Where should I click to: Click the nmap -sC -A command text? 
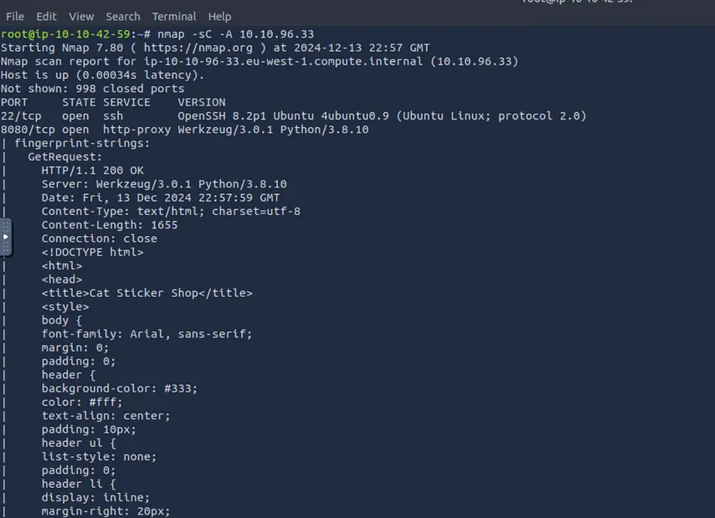pos(195,34)
